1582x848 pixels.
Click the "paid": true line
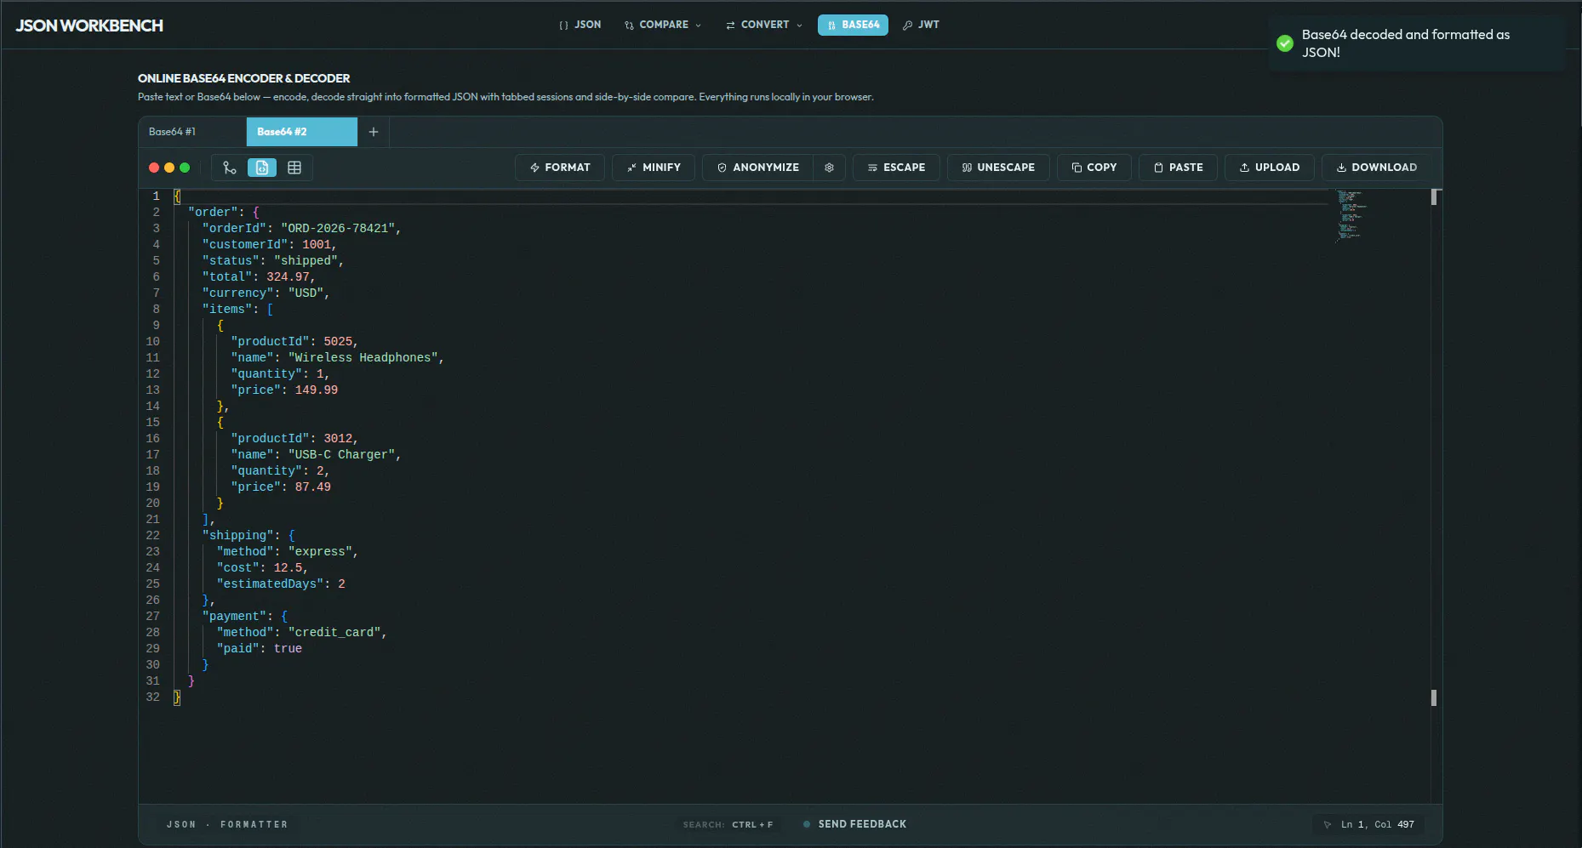(x=260, y=648)
